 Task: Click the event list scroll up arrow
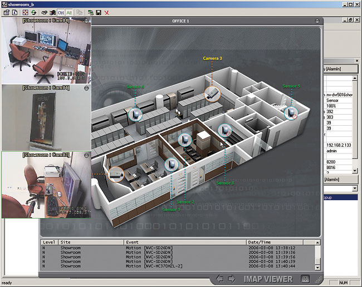pos(317,243)
